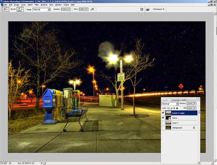
Task: Enable the airbrush option icon
Action: coord(93,9)
